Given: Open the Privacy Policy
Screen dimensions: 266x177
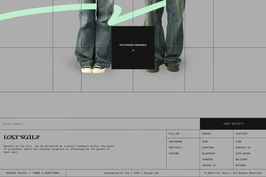Looking at the screenshot, I should [16, 173].
